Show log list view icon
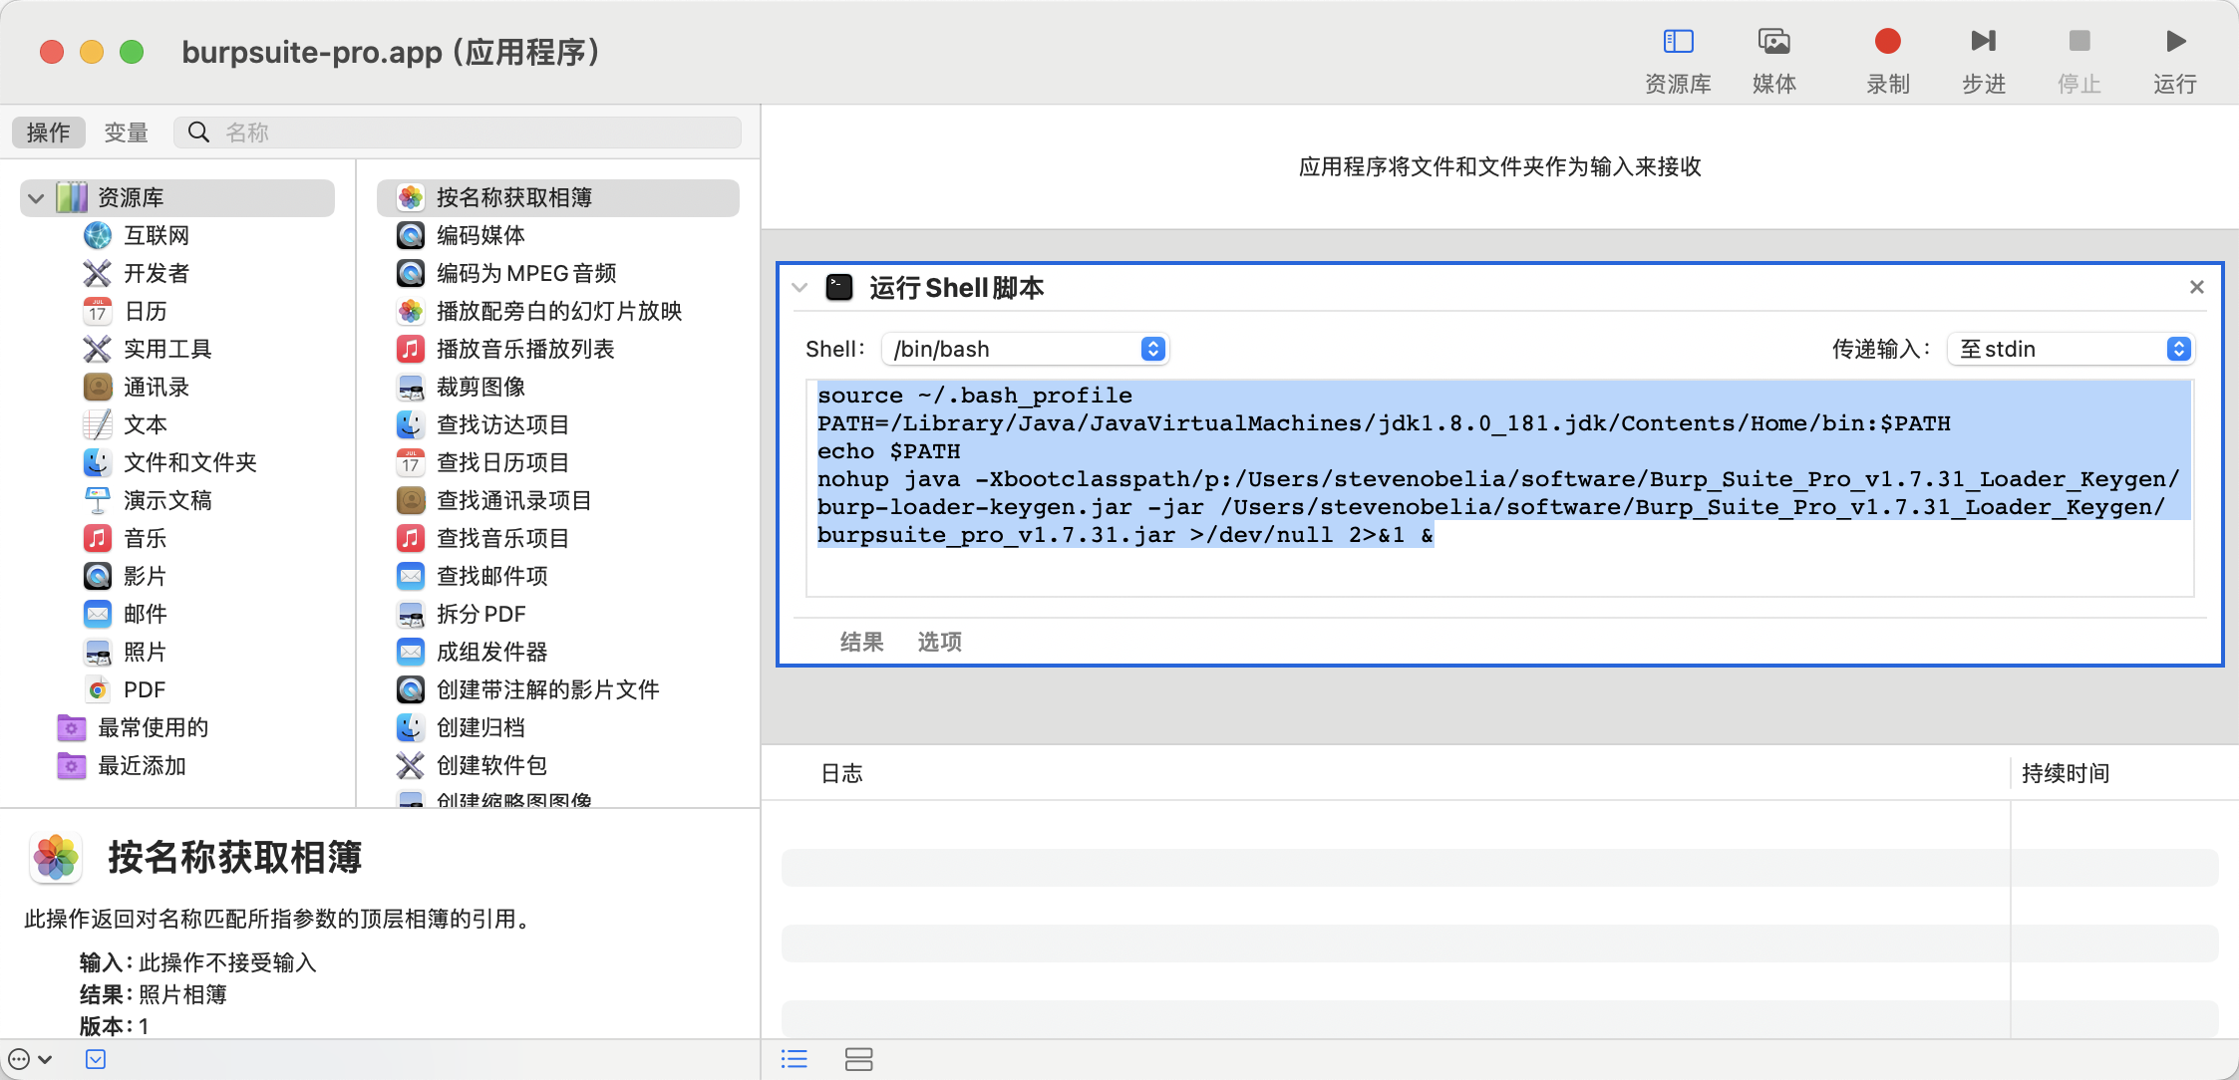 tap(795, 1059)
